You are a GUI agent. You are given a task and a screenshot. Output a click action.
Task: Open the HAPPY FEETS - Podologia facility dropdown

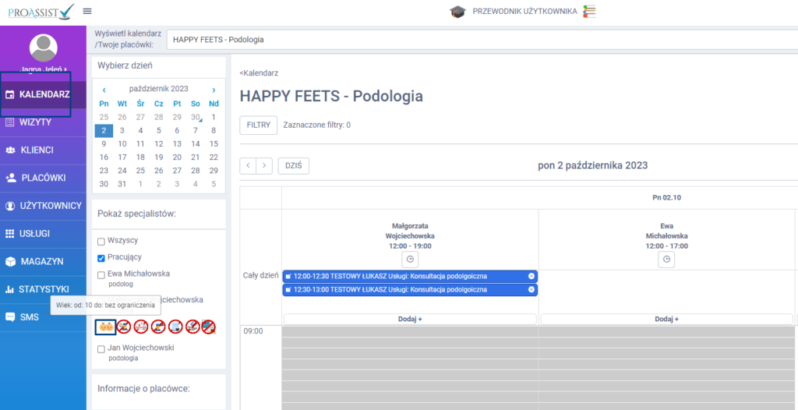479,39
